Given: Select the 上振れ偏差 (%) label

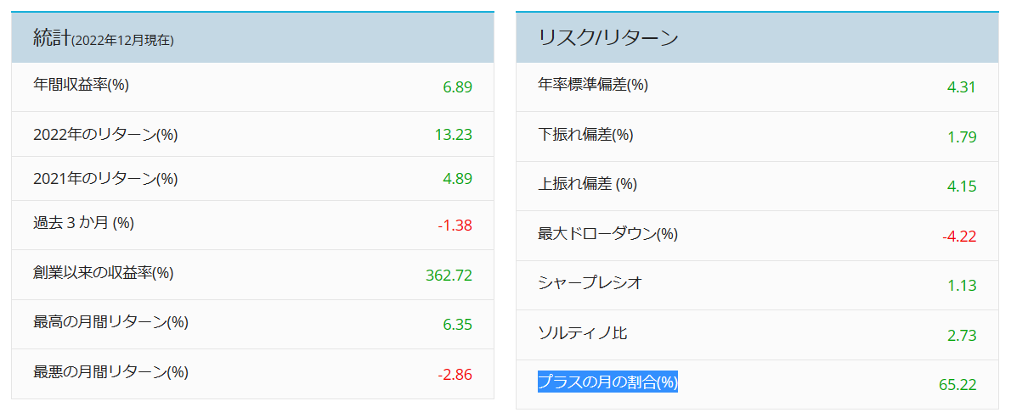Looking at the screenshot, I should 587,184.
